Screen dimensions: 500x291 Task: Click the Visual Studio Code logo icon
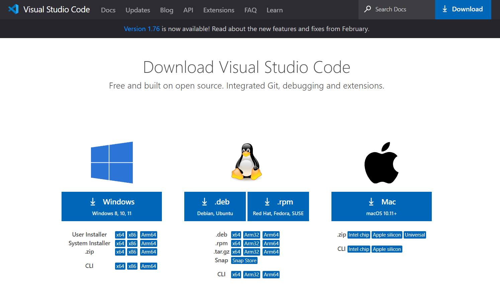tap(13, 9)
